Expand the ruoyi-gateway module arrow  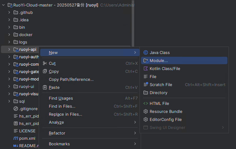point(9,72)
